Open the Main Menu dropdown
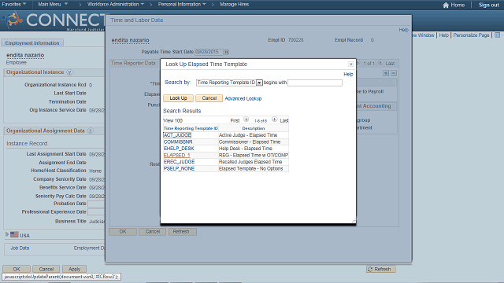The height and width of the screenshot is (283, 504). point(53,5)
